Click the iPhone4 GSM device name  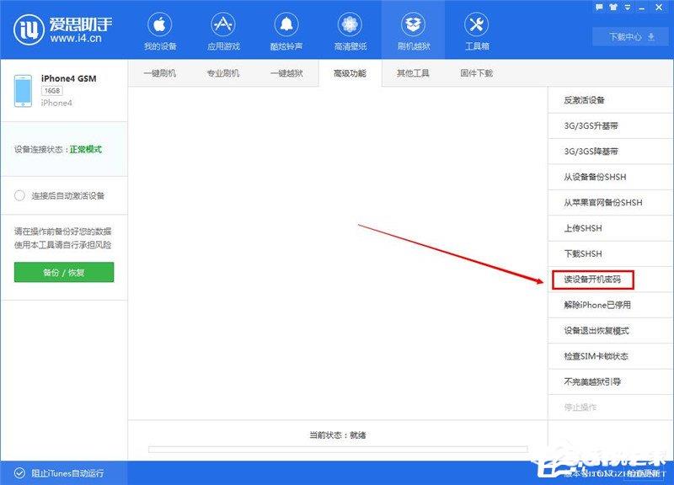point(69,78)
